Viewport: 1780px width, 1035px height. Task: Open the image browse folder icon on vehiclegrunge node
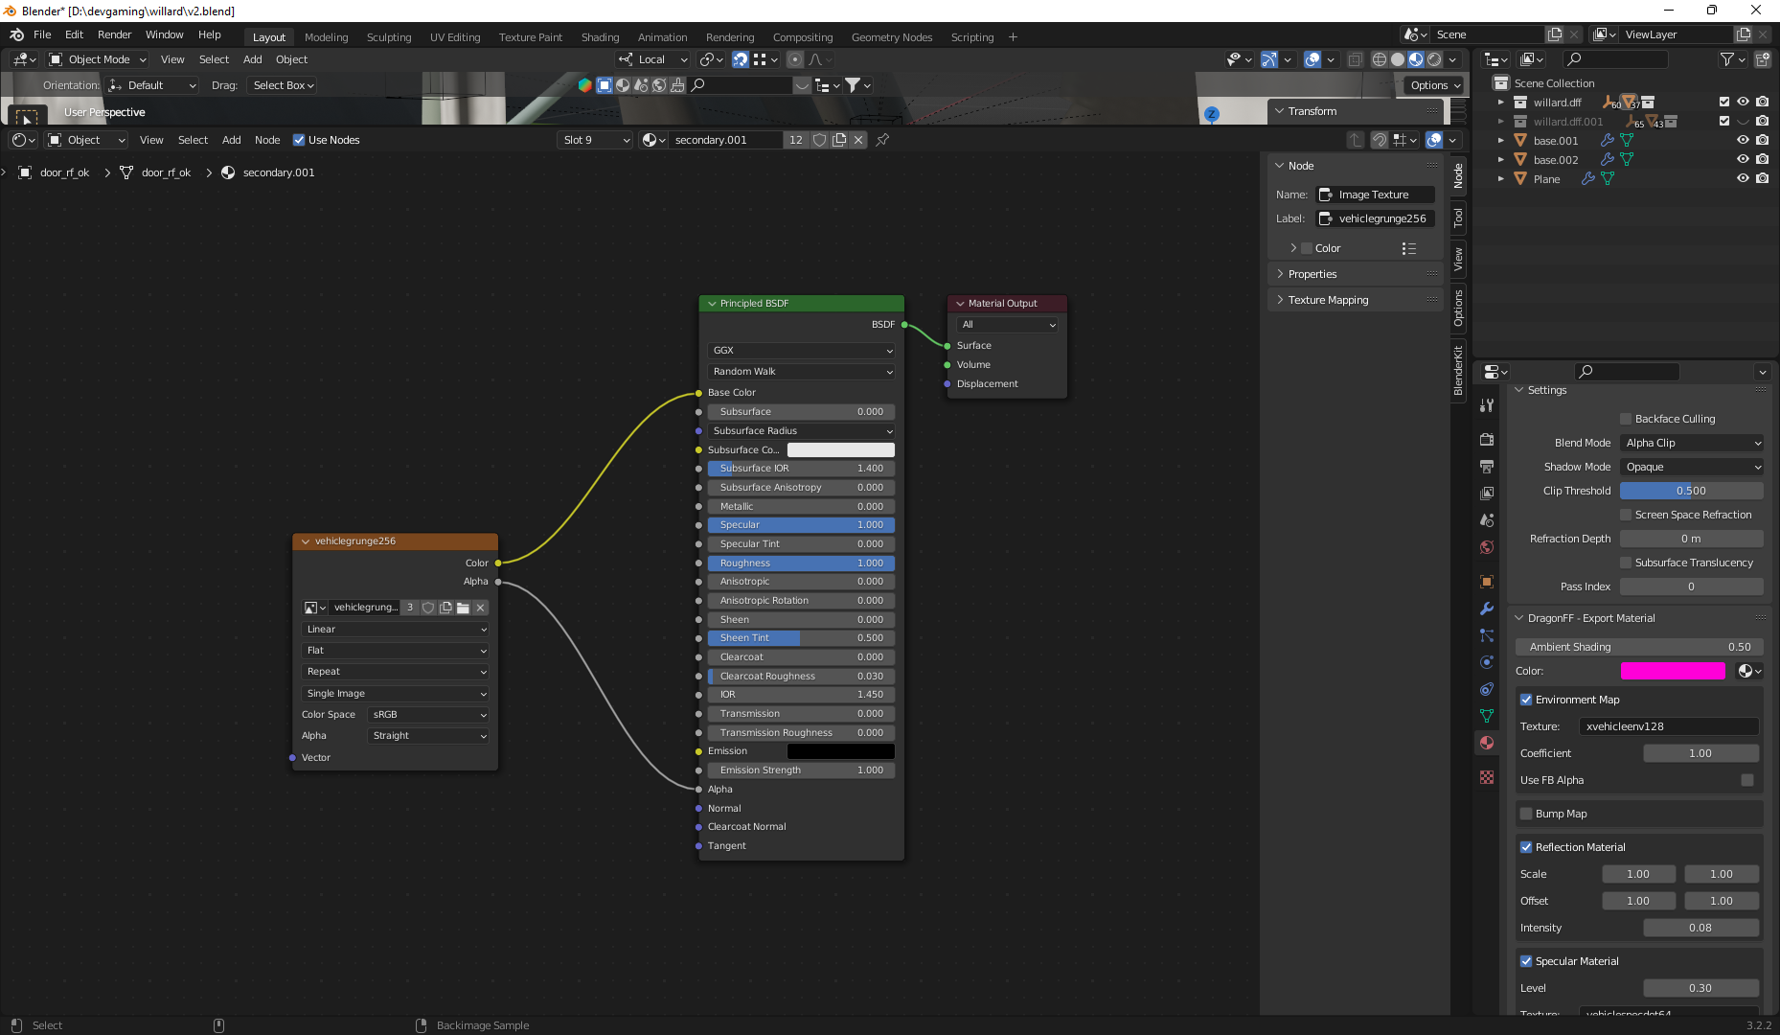coord(462,607)
